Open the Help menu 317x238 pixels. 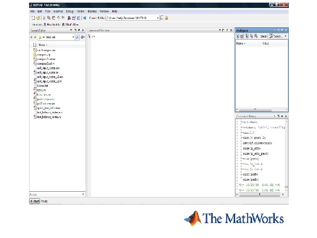[114, 11]
